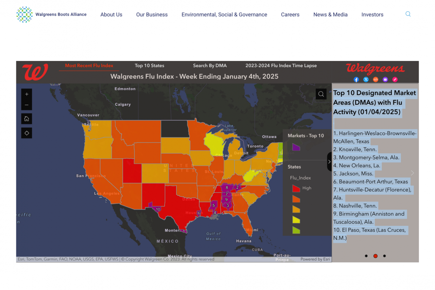Select the first carousel dot
435x290 pixels.
[366, 256]
